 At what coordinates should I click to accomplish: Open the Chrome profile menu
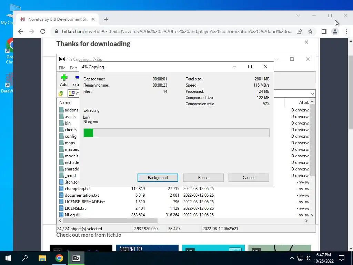coord(335,31)
